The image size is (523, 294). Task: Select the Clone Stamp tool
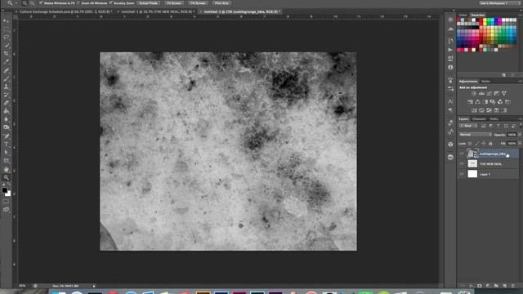click(7, 87)
